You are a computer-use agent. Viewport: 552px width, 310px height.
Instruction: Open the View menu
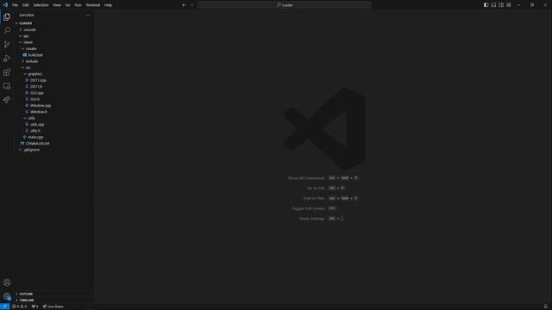point(57,5)
